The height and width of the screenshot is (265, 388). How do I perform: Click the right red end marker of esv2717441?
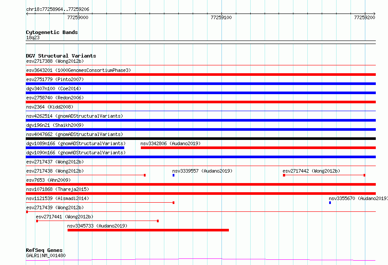[158, 221]
